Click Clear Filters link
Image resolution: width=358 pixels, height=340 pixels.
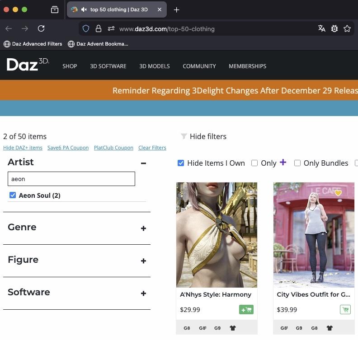click(152, 148)
